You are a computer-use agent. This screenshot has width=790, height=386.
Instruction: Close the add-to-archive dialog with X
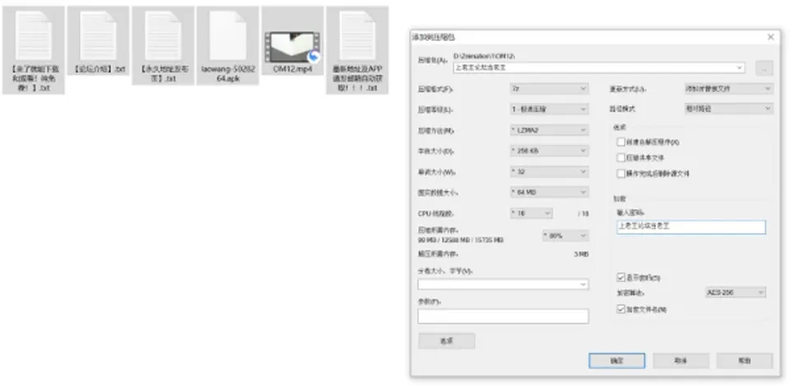click(770, 37)
